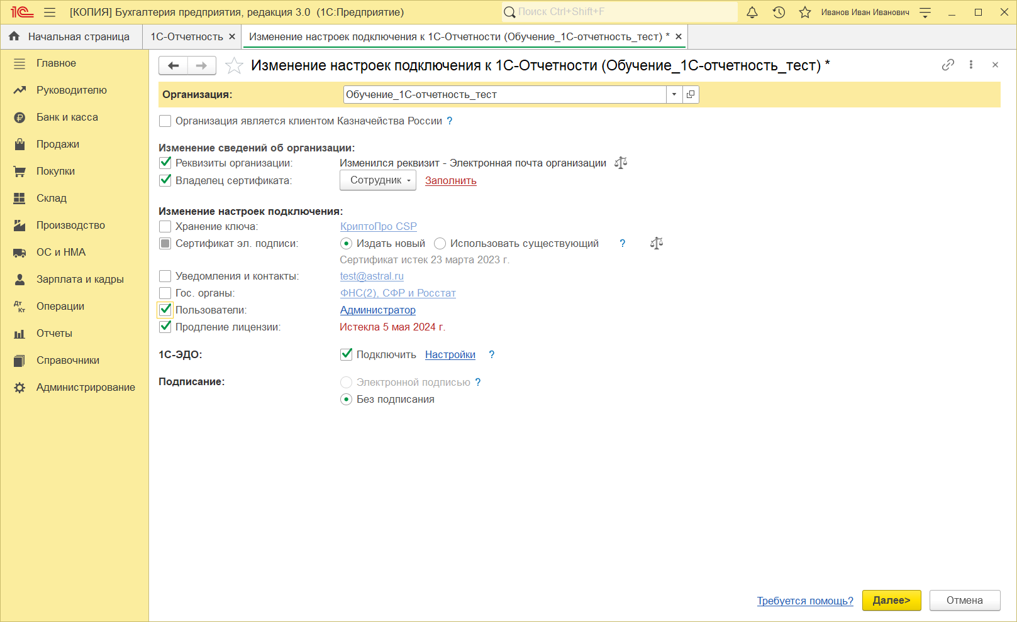1017x622 pixels.
Task: Add form to favorites star
Action: click(x=234, y=65)
